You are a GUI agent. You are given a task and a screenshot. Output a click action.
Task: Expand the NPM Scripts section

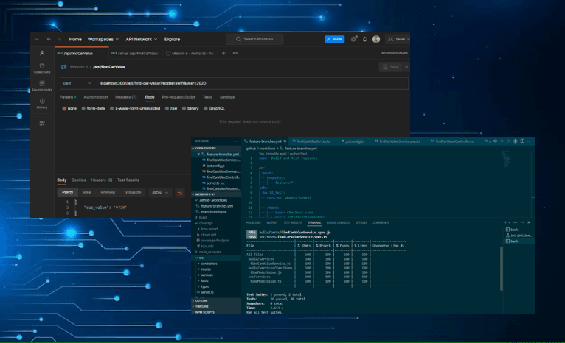coord(216,312)
